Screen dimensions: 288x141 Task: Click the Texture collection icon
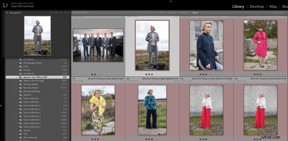20,130
